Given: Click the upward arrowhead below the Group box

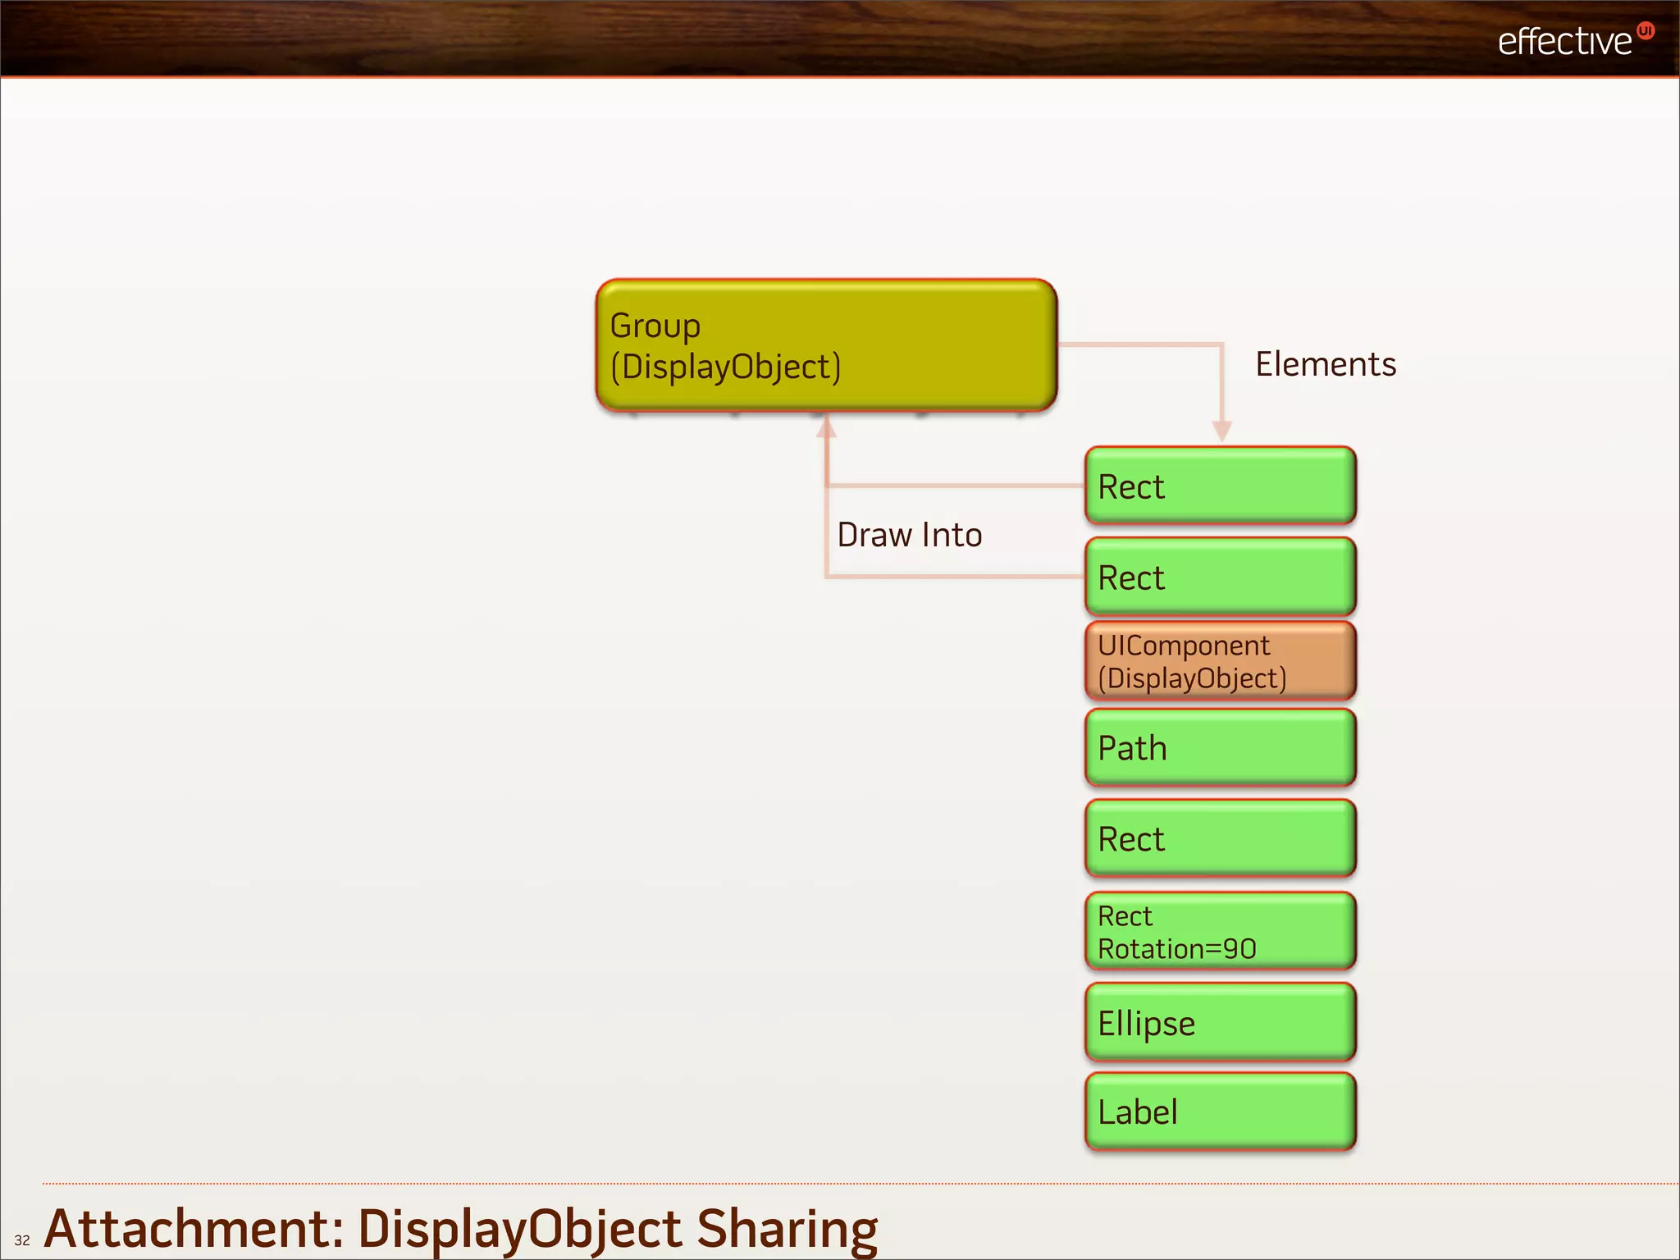Looking at the screenshot, I should coord(826,427).
